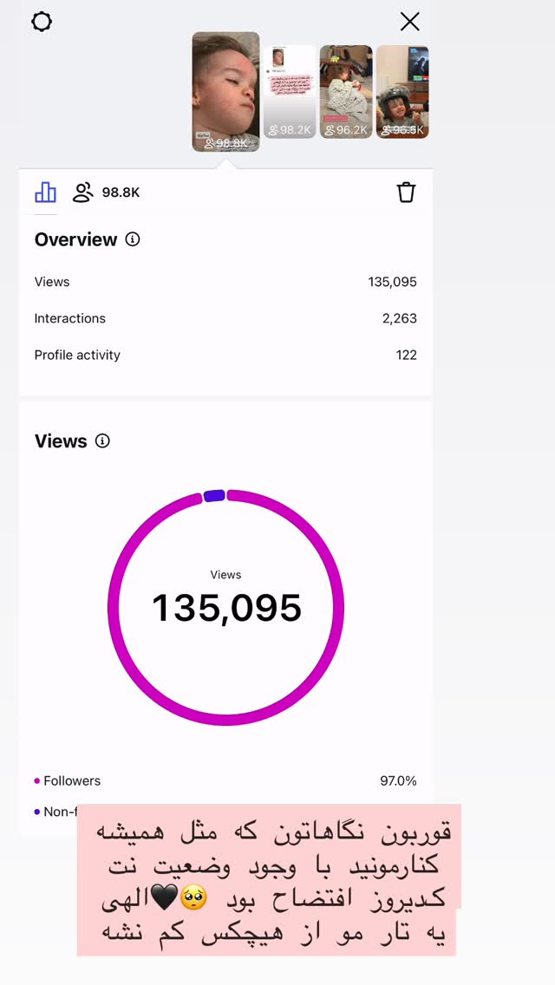Switch to the viewers tab showing 98.8K

(x=106, y=192)
